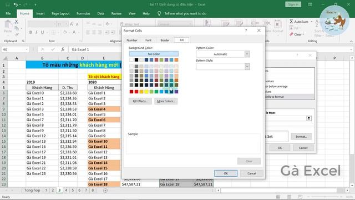Viewport: 355px width, 200px height.
Task: Open the Formulas ribbon tab
Action: click(83, 13)
